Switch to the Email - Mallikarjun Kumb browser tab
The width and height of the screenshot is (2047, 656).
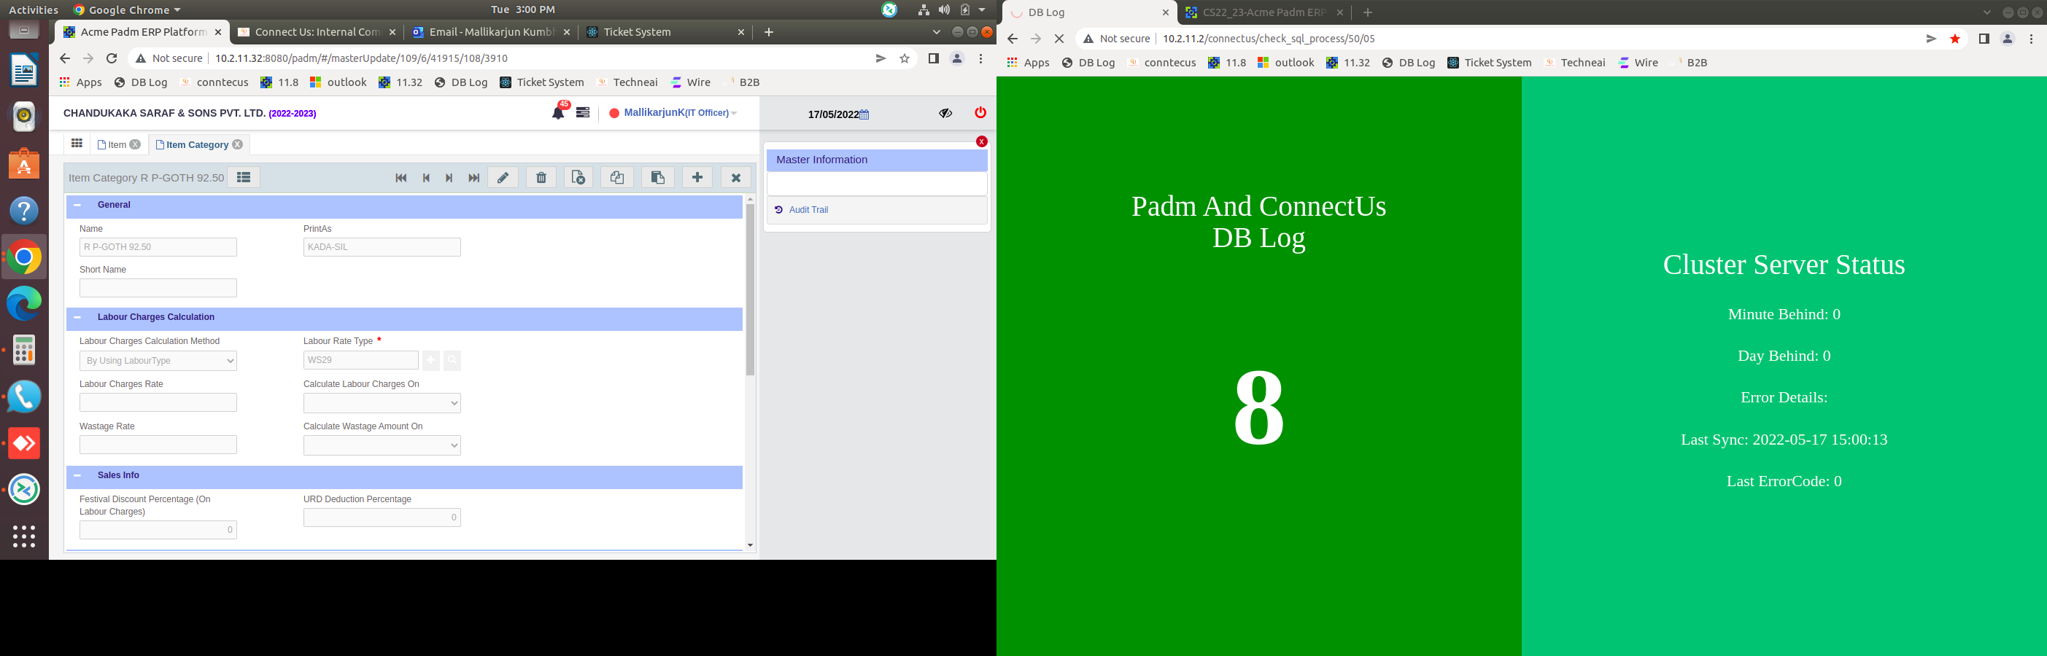(491, 32)
